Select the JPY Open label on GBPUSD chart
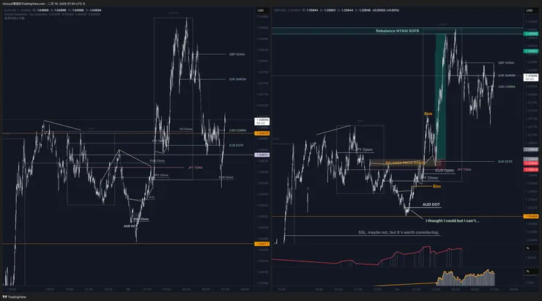This screenshot has height=301, width=542. 364,149
